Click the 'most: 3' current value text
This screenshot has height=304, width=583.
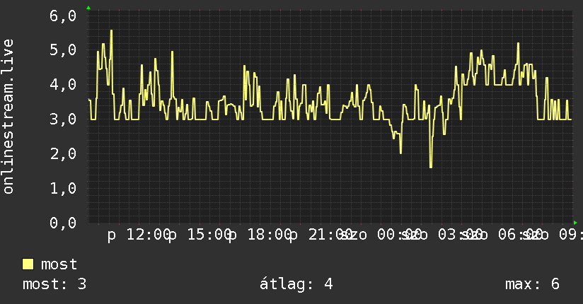point(54,284)
